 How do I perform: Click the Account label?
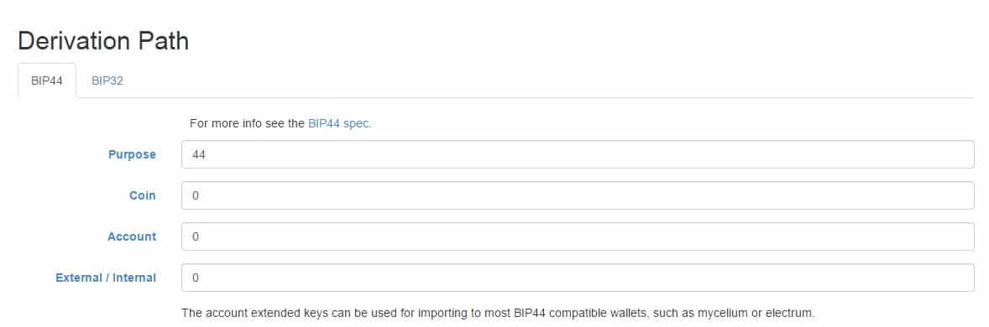132,236
